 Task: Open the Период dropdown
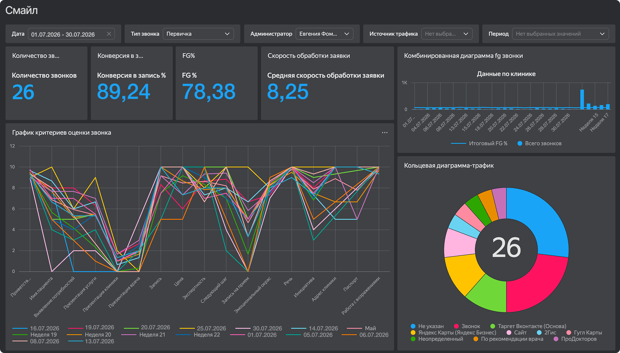560,34
